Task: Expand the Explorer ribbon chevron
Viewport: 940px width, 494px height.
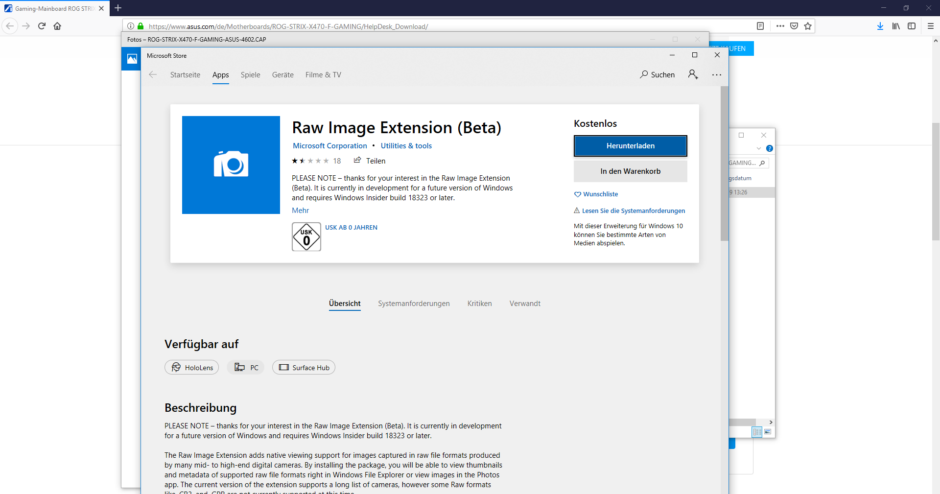Action: 759,148
